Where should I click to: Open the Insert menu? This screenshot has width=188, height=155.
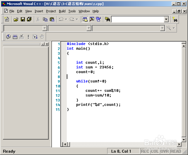pos(39,11)
